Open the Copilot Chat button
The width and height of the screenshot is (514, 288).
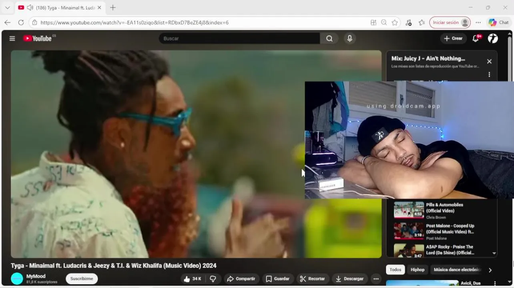[498, 22]
